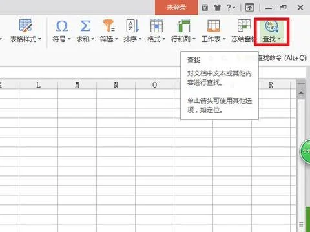This screenshot has width=310, height=232.
Task: Expand the 工作表 dropdown arrow
Action: (224, 39)
